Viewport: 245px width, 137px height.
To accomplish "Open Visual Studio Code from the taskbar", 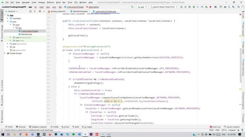I will (79, 134).
